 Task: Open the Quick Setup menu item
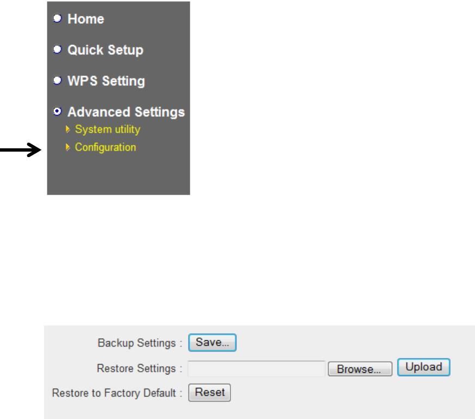coord(105,50)
